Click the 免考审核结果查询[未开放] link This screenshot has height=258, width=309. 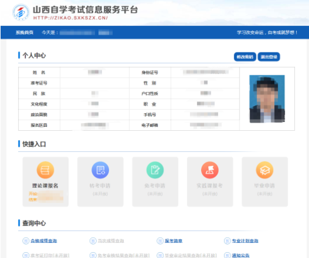click(x=124, y=255)
